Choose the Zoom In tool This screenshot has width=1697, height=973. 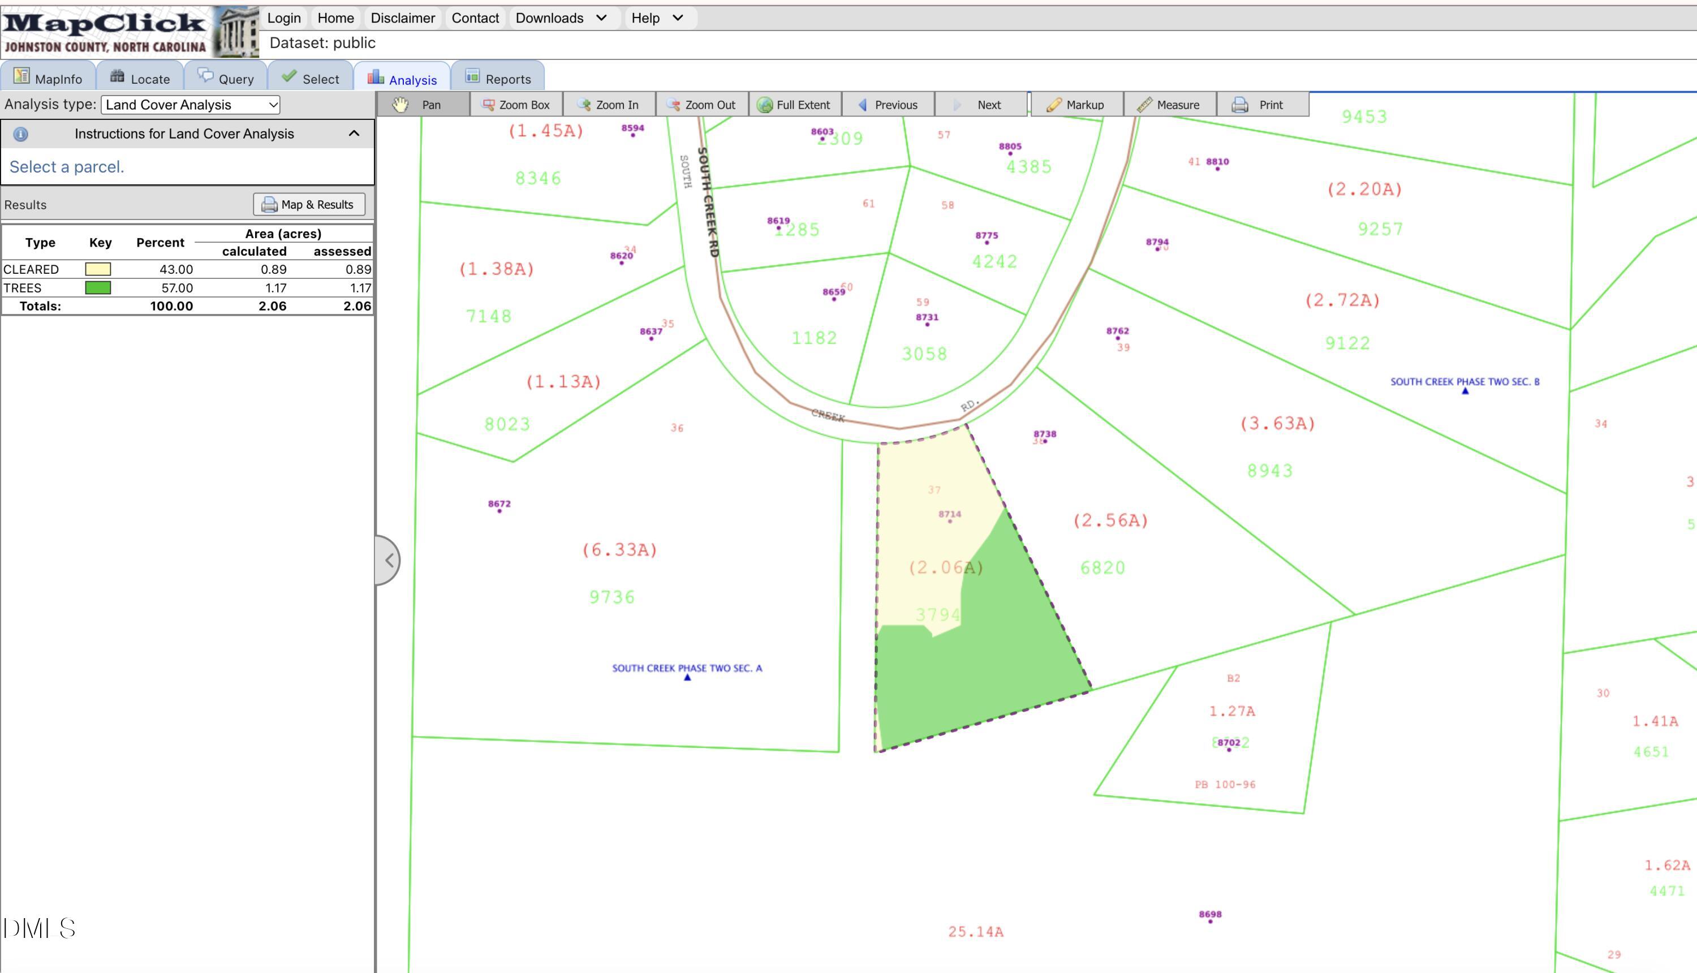(609, 105)
